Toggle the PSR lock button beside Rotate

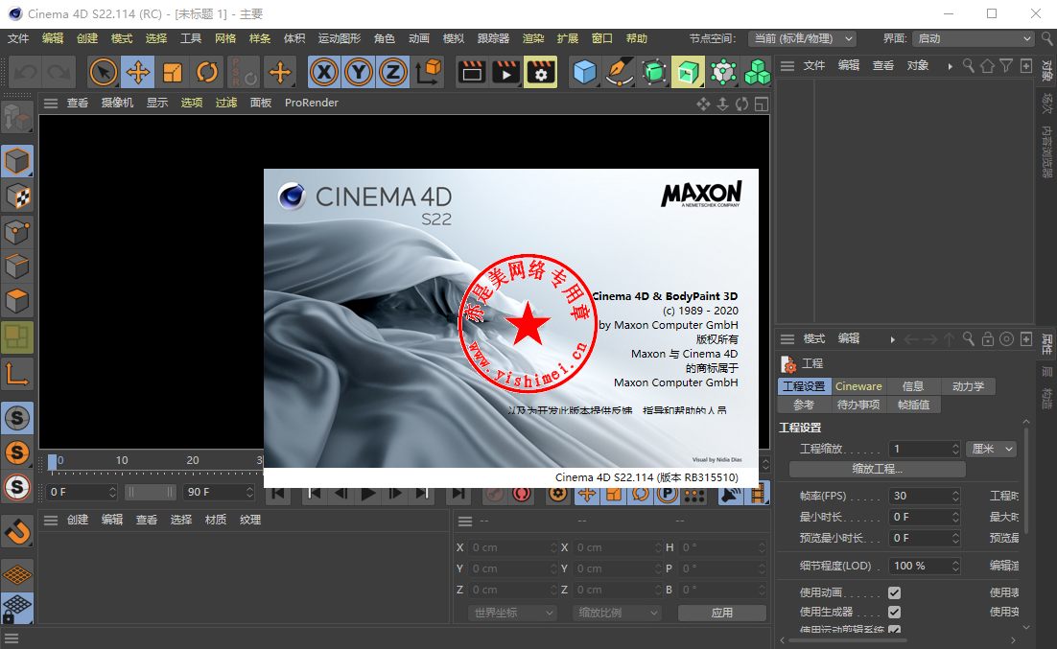click(x=244, y=72)
